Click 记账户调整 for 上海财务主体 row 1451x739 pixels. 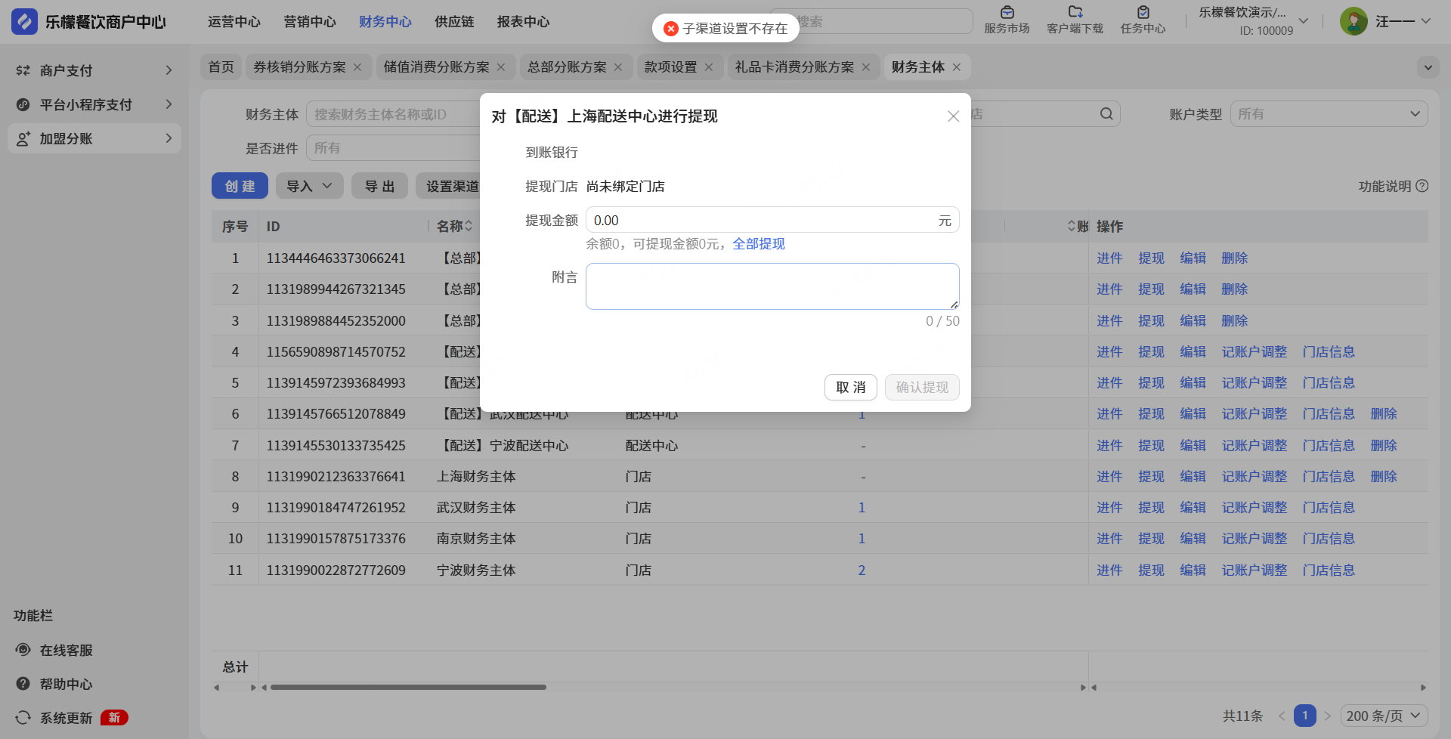(1255, 477)
